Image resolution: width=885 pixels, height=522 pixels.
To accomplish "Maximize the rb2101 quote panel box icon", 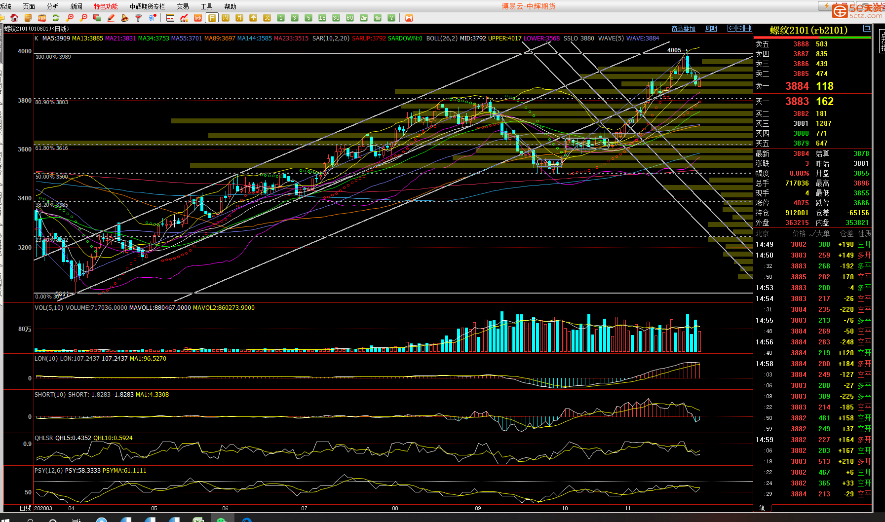I will 867,28.
